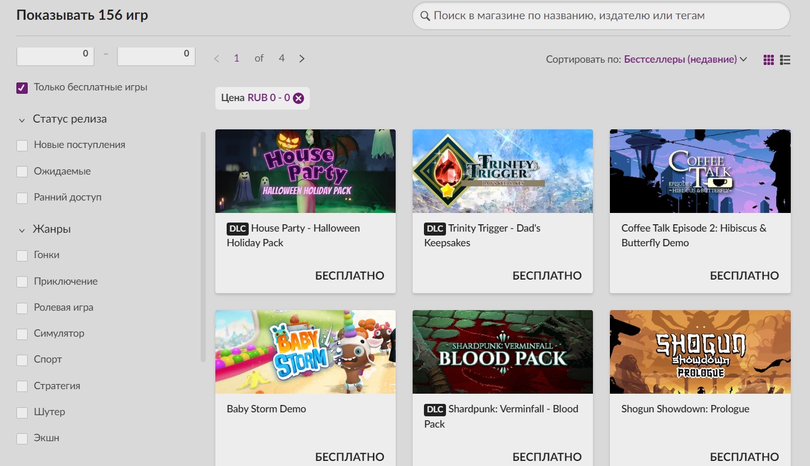Click the Показывать 156 игр heading
The image size is (810, 466).
(83, 15)
